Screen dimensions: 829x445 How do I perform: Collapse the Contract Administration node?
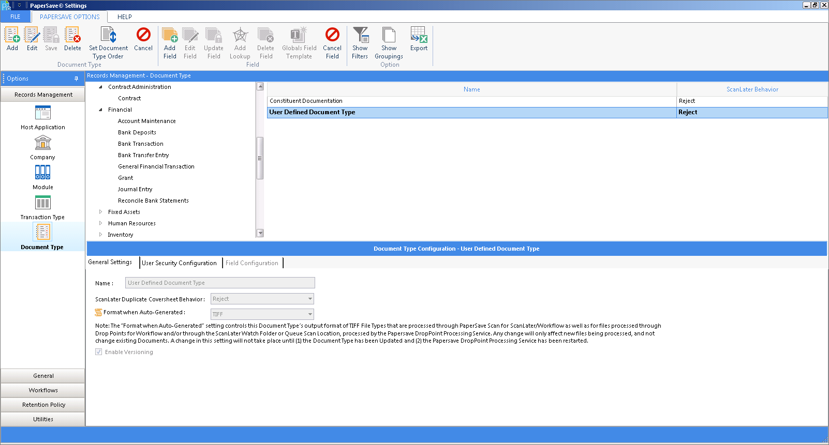click(x=100, y=87)
